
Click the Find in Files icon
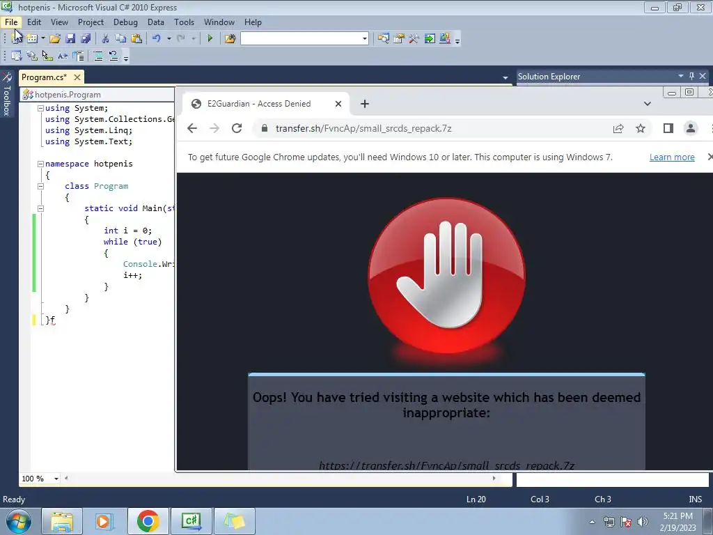(x=230, y=39)
